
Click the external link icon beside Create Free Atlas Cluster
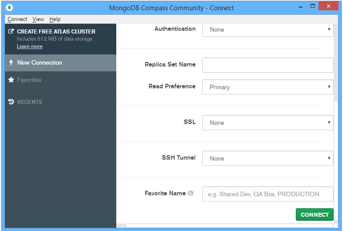point(11,32)
